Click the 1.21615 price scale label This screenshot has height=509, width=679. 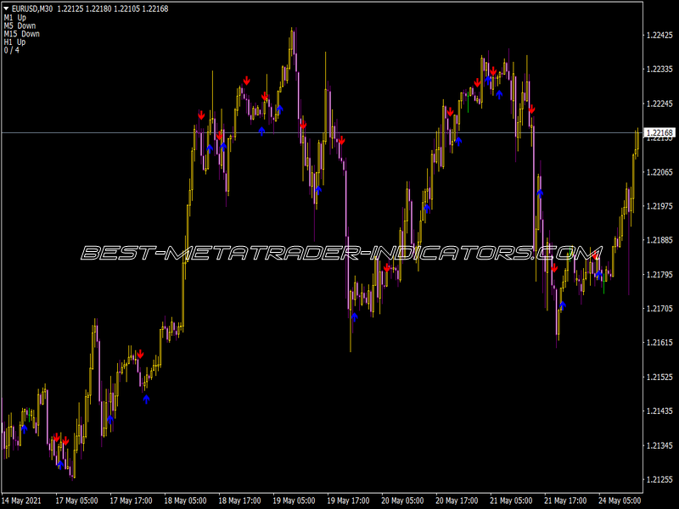pos(659,343)
